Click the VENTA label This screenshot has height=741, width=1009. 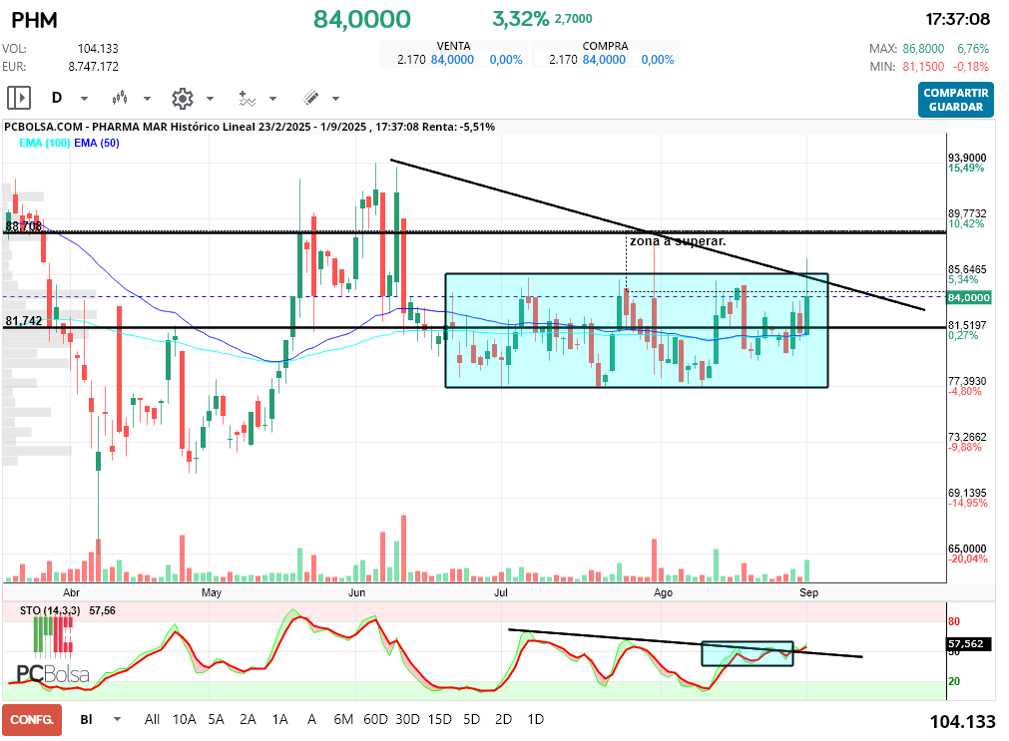(454, 46)
